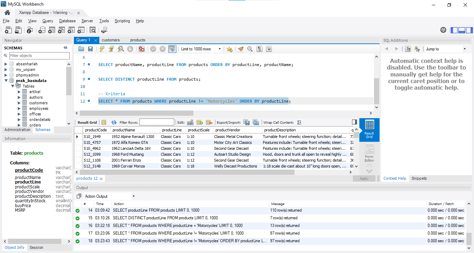Screen dimensions: 474x253
Task: Create new stored procedure icon
Action: click(x=71, y=30)
